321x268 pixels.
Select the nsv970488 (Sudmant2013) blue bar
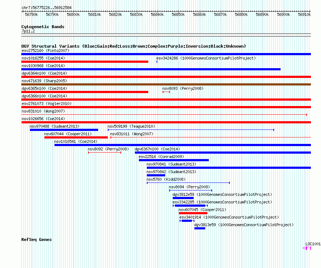pos(64,130)
